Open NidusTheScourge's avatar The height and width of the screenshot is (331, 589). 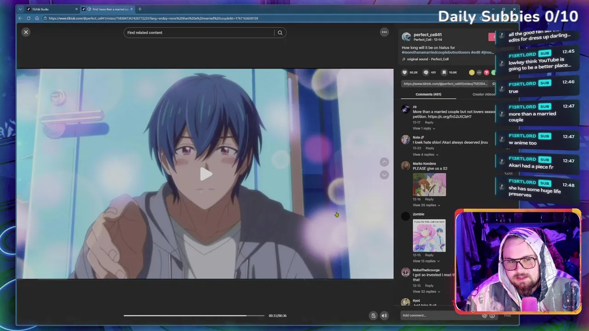(x=405, y=273)
